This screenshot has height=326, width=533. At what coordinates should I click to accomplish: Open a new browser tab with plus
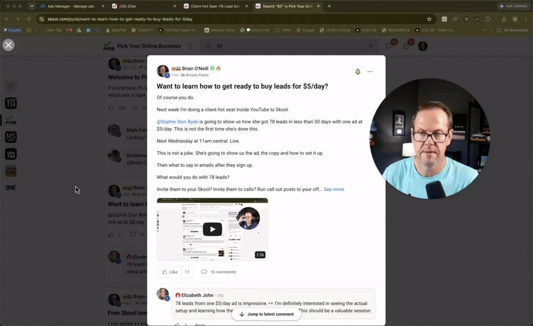(329, 6)
